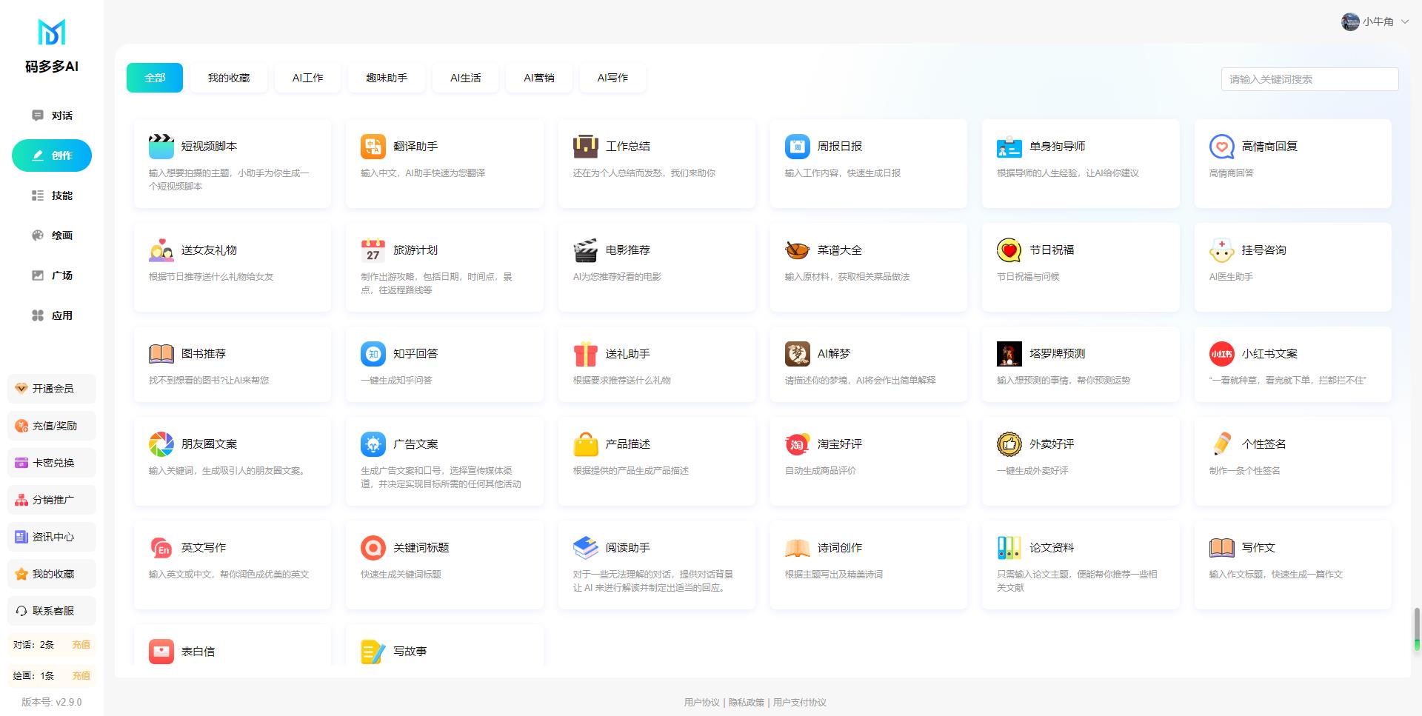The width and height of the screenshot is (1422, 716).
Task: Open the 写故事 notepad icon
Action: tap(373, 652)
